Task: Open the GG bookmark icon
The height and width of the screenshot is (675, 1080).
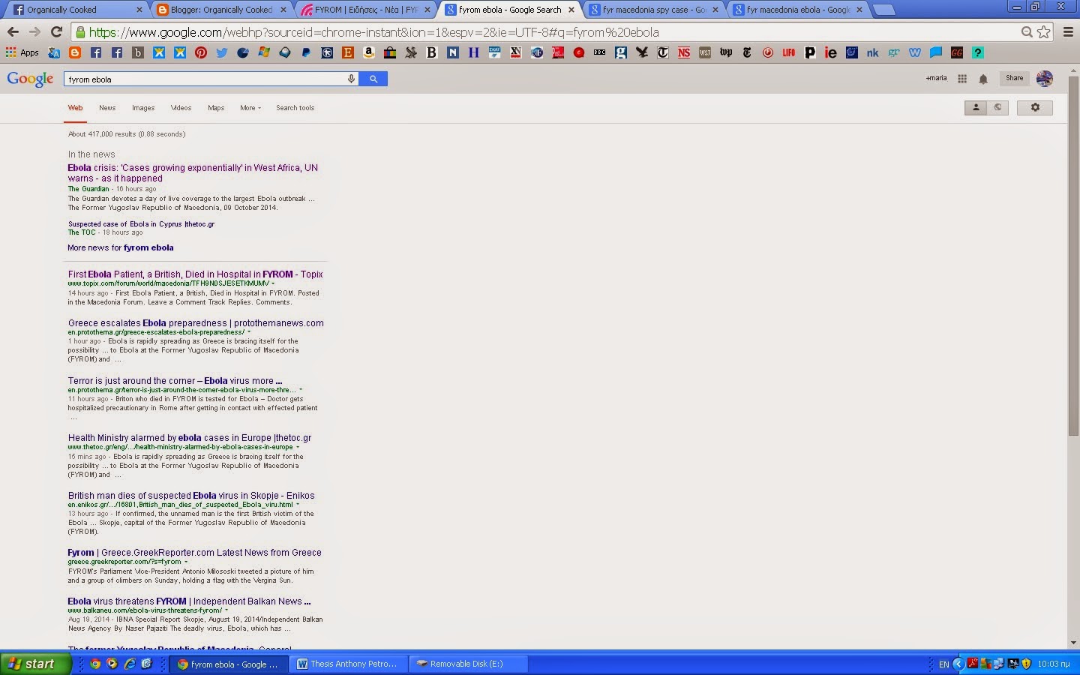Action: pyautogui.click(x=957, y=52)
